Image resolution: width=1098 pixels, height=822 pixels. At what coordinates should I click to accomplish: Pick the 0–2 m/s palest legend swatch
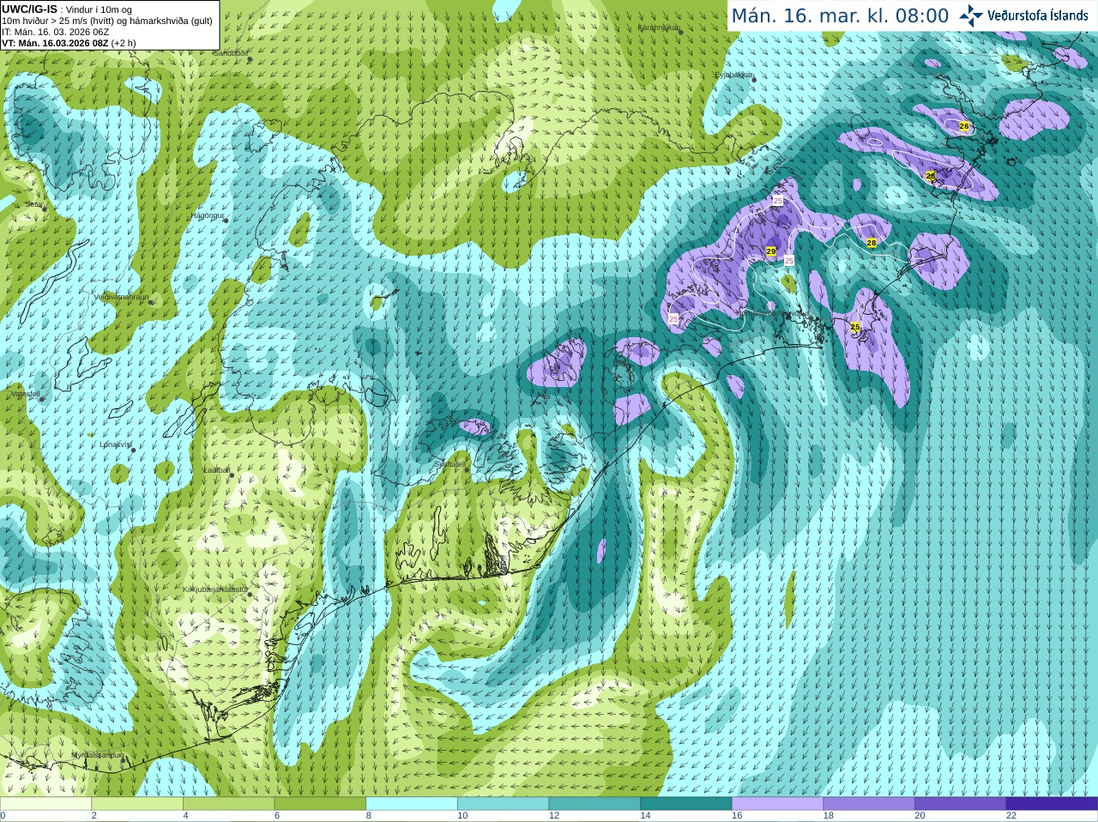[x=45, y=804]
